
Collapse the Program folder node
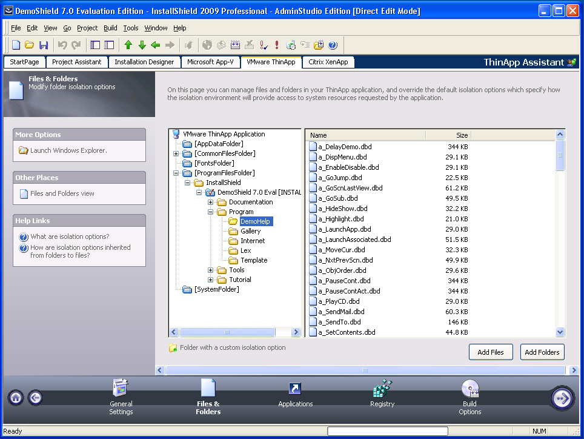pos(211,212)
